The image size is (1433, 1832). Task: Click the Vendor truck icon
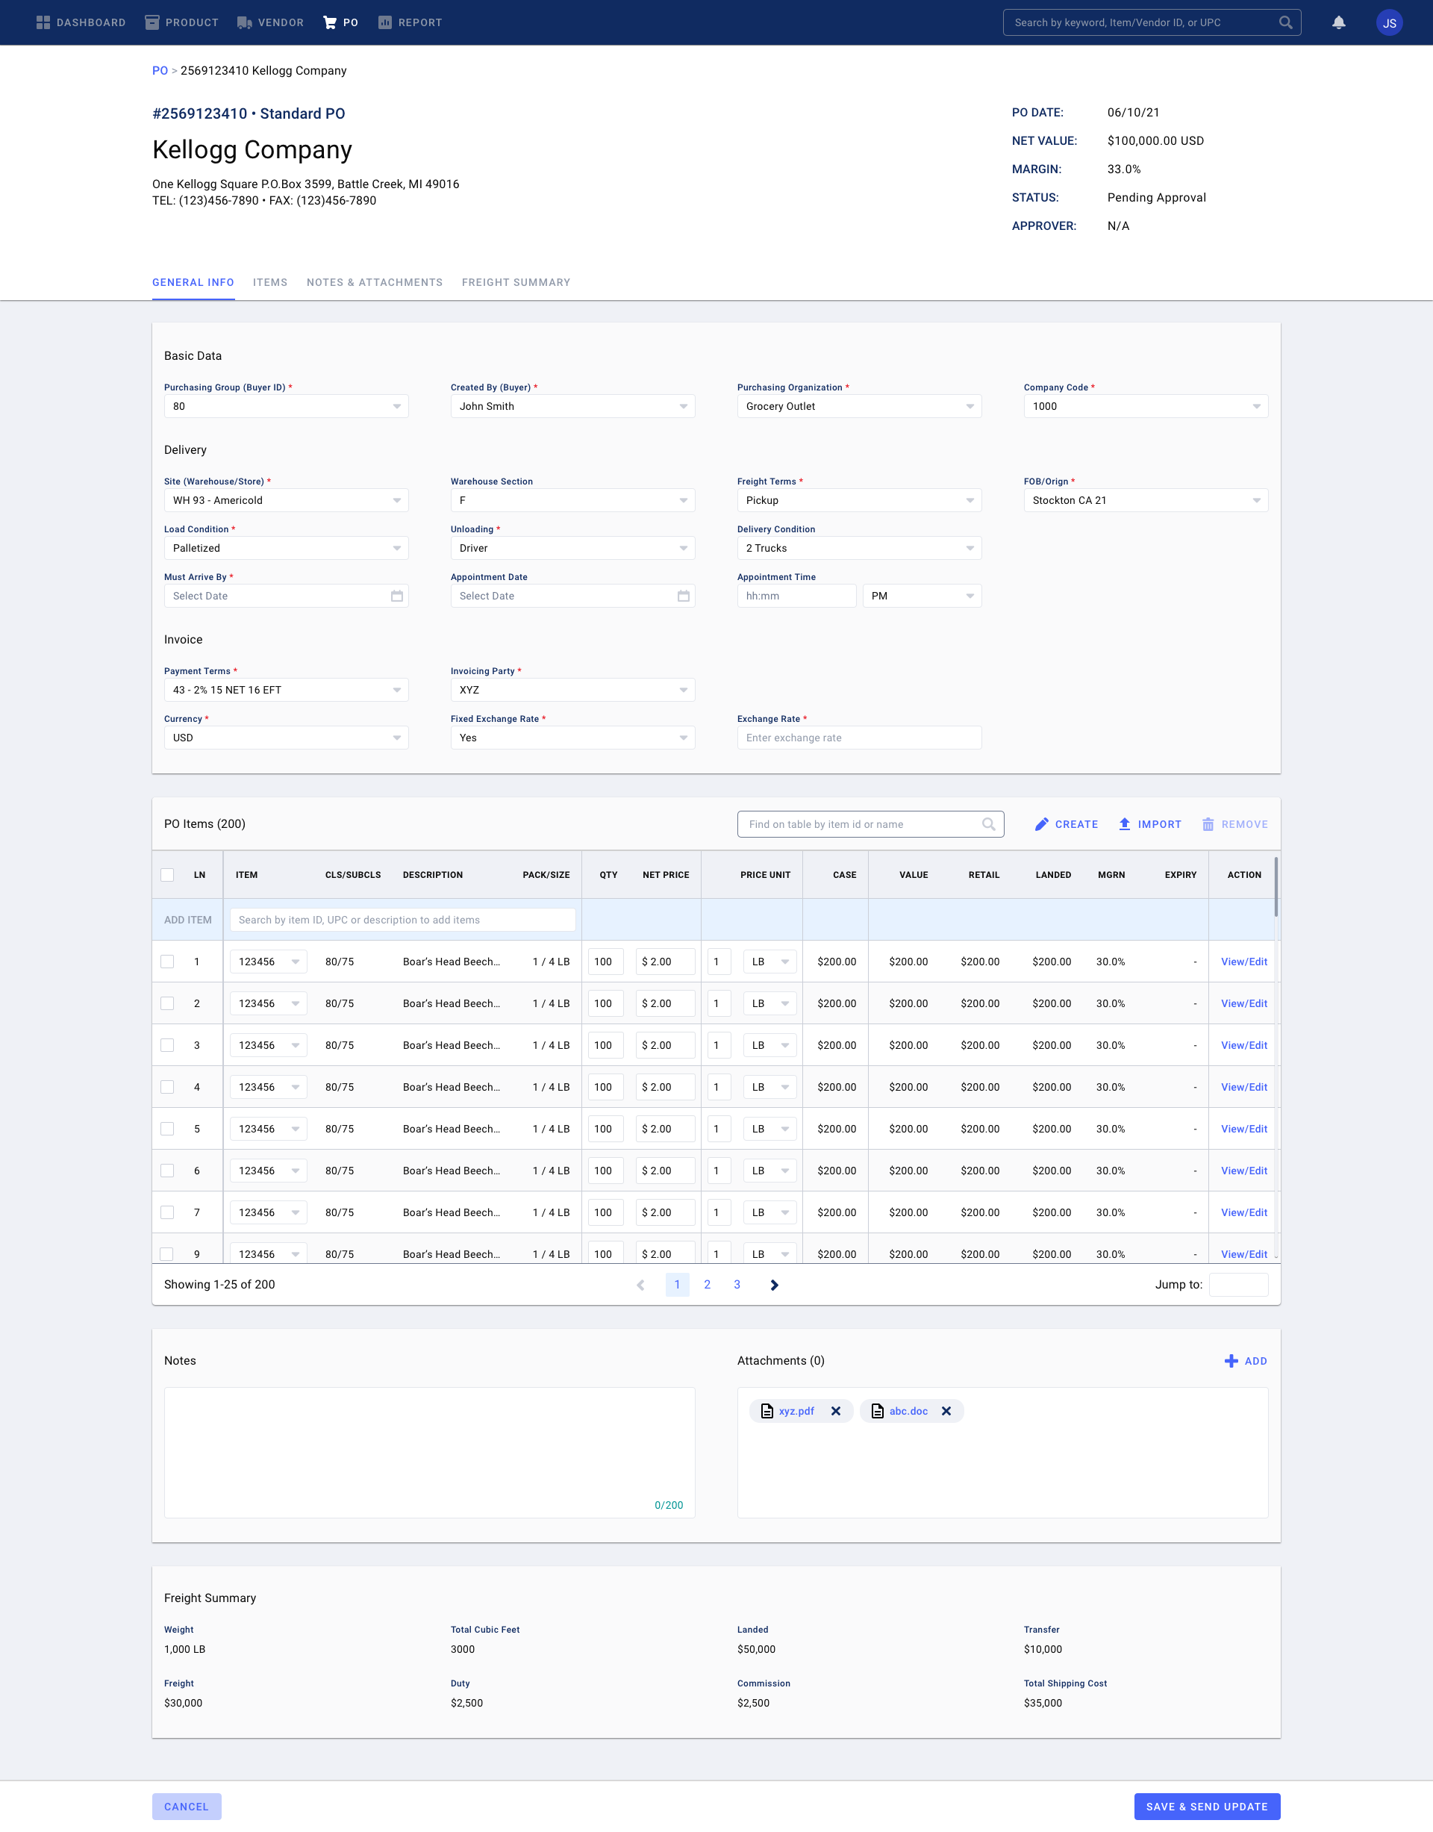pos(244,22)
